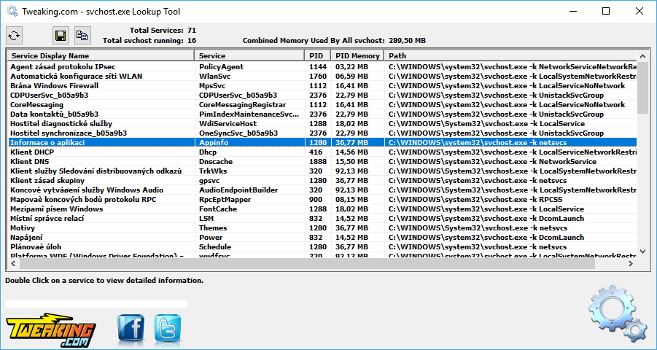Open the Twitter icon link
The height and width of the screenshot is (350, 657).
coord(168,328)
